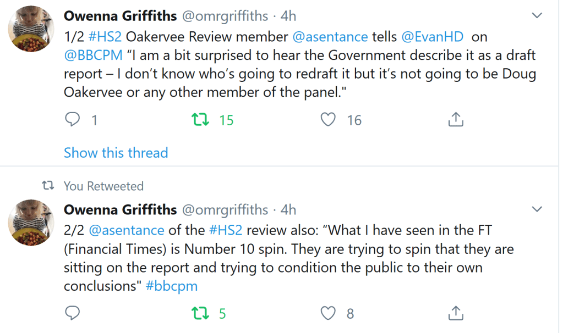Viewport: 563px width, 333px height.
Task: Click the profile picture on second tweet
Action: click(31, 223)
